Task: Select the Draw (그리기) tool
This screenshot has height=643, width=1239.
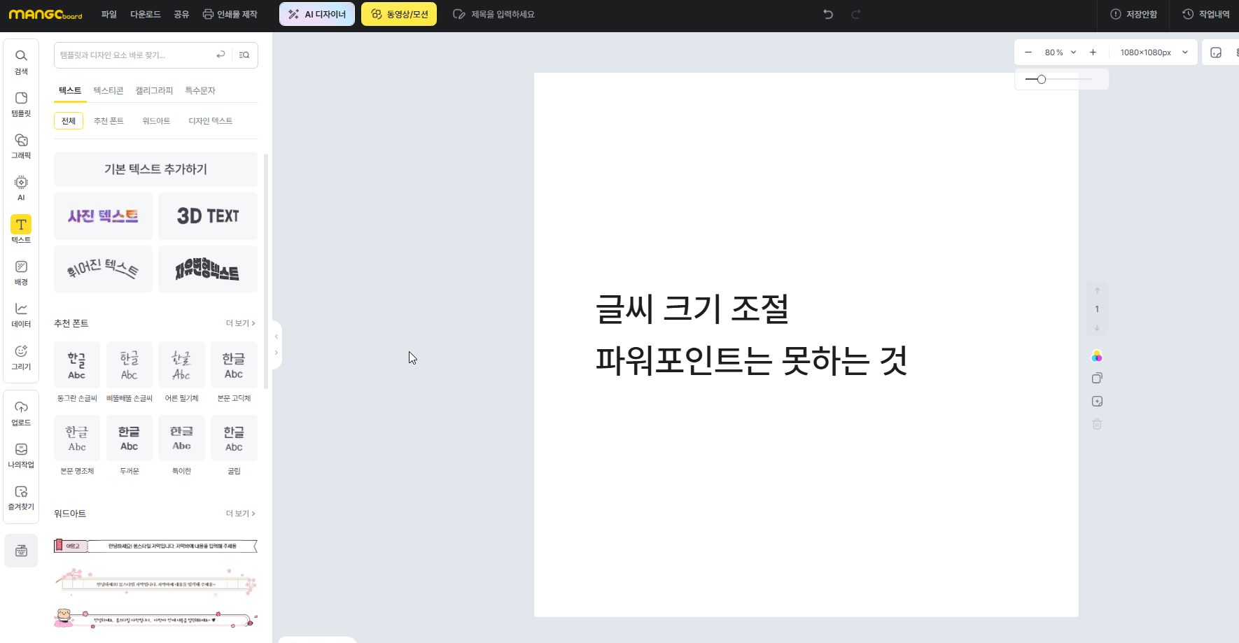Action: 21,356
